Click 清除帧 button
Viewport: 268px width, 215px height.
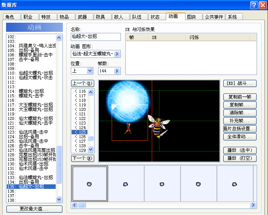pyautogui.click(x=240, y=113)
